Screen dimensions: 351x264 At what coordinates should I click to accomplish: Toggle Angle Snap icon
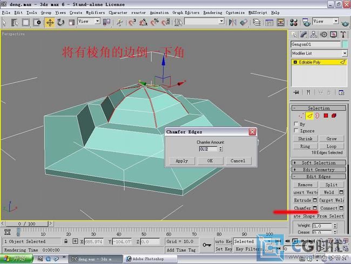click(x=143, y=22)
